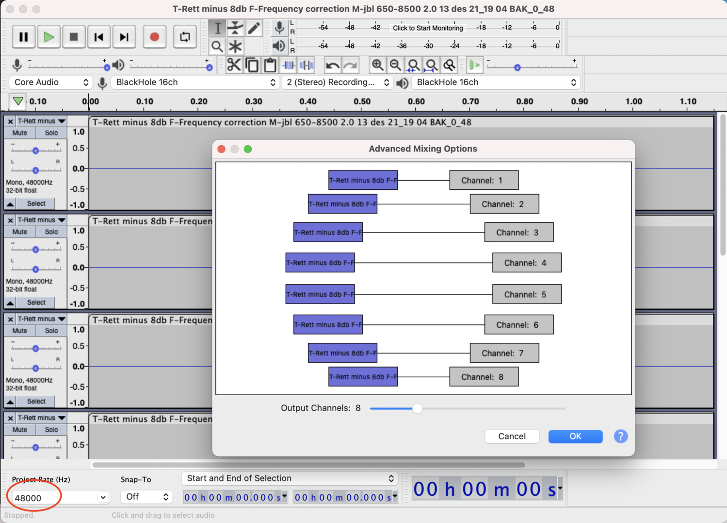This screenshot has width=727, height=523.
Task: Open the Project Rate dropdown arrow
Action: pyautogui.click(x=103, y=497)
